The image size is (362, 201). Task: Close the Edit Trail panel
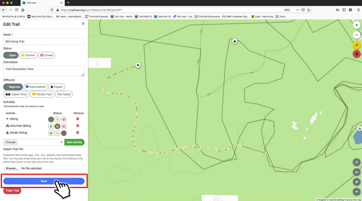pos(83,24)
